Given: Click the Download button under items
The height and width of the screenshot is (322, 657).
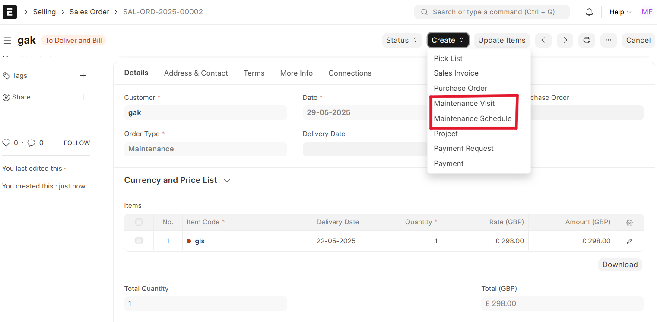Looking at the screenshot, I should pyautogui.click(x=620, y=265).
